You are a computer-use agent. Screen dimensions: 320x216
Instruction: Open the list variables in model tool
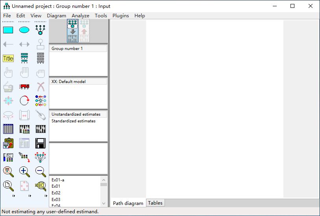24,58
